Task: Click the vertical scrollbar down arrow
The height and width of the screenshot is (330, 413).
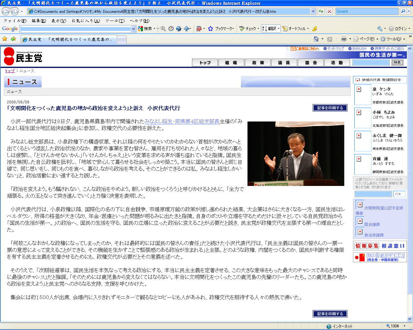Action: pos(410,319)
